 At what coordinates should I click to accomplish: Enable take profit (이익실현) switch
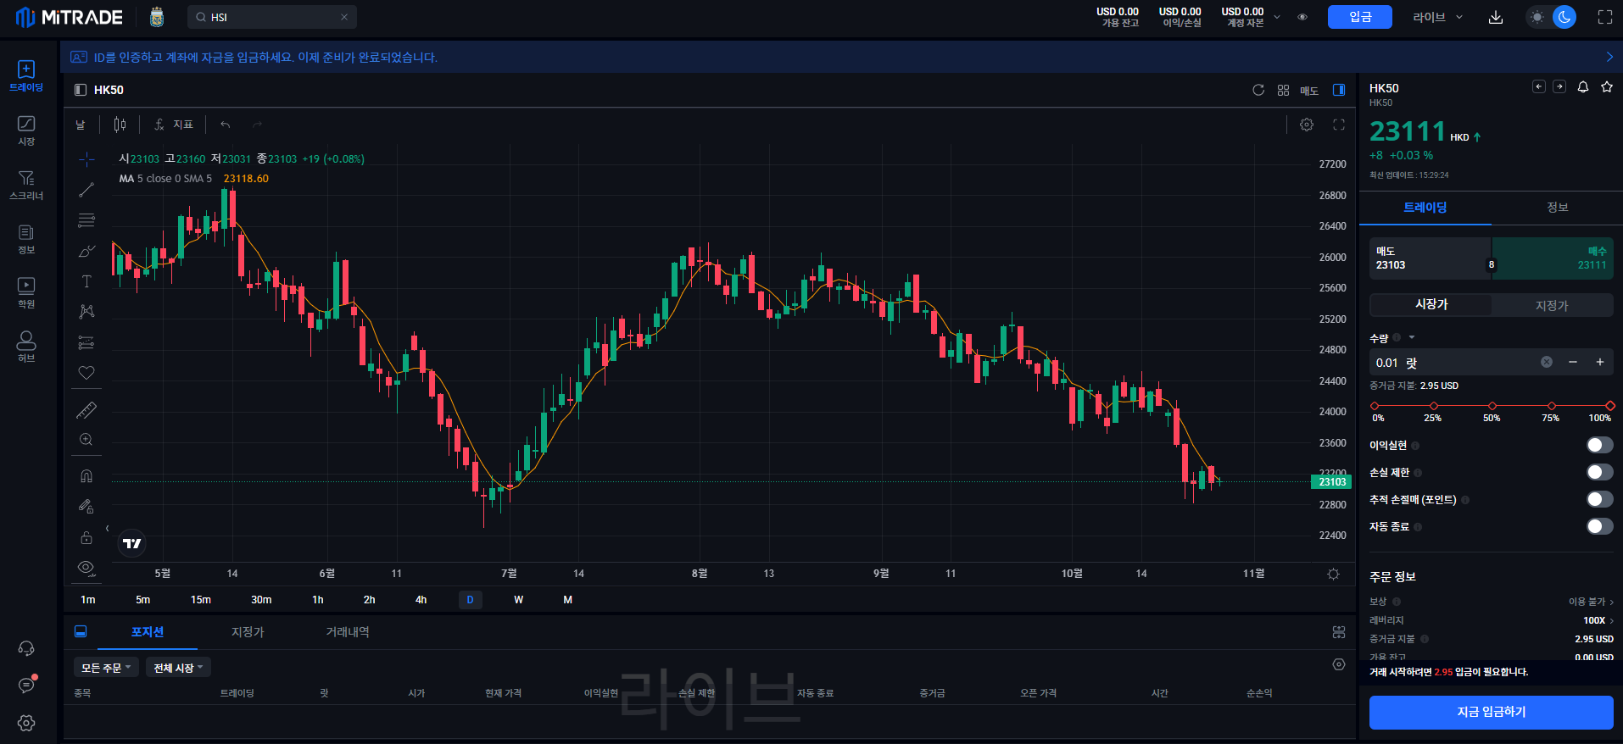click(1599, 445)
